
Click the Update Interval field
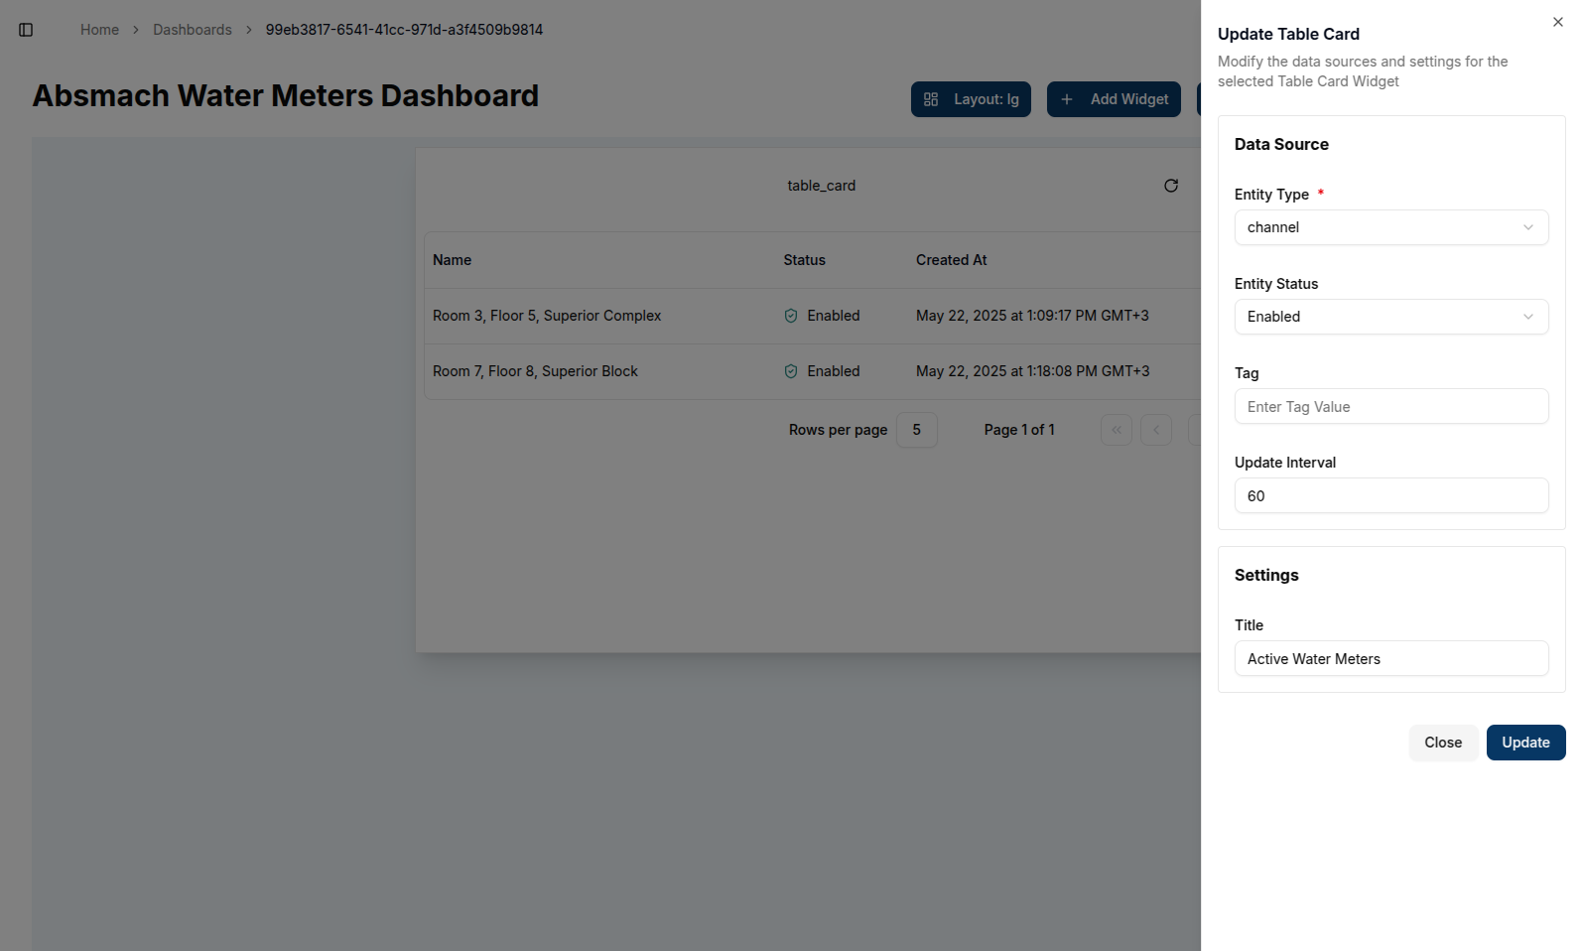tap(1390, 496)
